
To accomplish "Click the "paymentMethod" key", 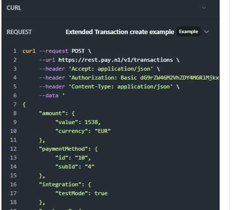I will pyautogui.click(x=63, y=149).
